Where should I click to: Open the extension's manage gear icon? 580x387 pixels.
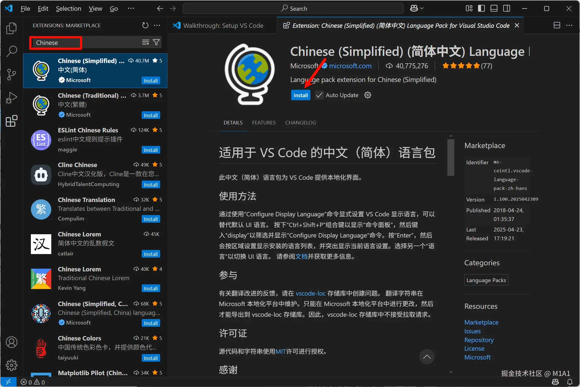(x=367, y=95)
